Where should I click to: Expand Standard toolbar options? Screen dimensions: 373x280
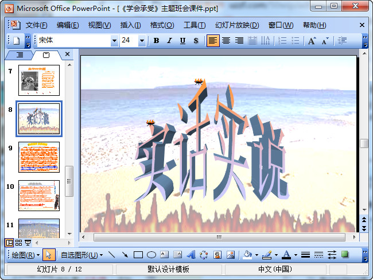tap(28, 41)
